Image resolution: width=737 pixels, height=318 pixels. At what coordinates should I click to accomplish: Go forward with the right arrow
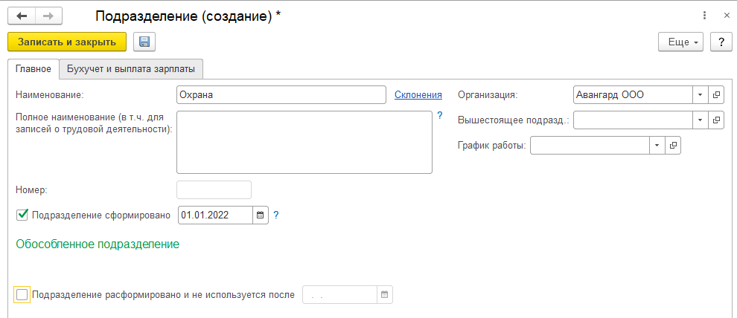point(48,16)
